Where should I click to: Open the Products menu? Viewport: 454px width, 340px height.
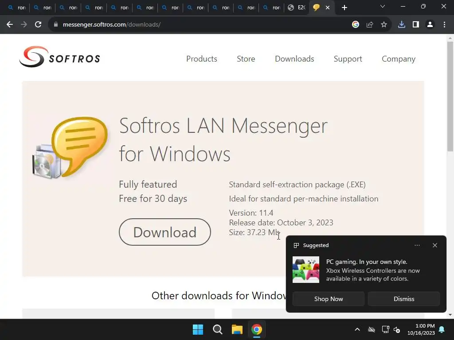coord(202,59)
